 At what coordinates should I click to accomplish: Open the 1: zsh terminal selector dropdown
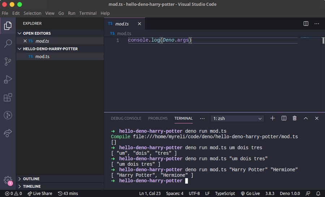237,119
